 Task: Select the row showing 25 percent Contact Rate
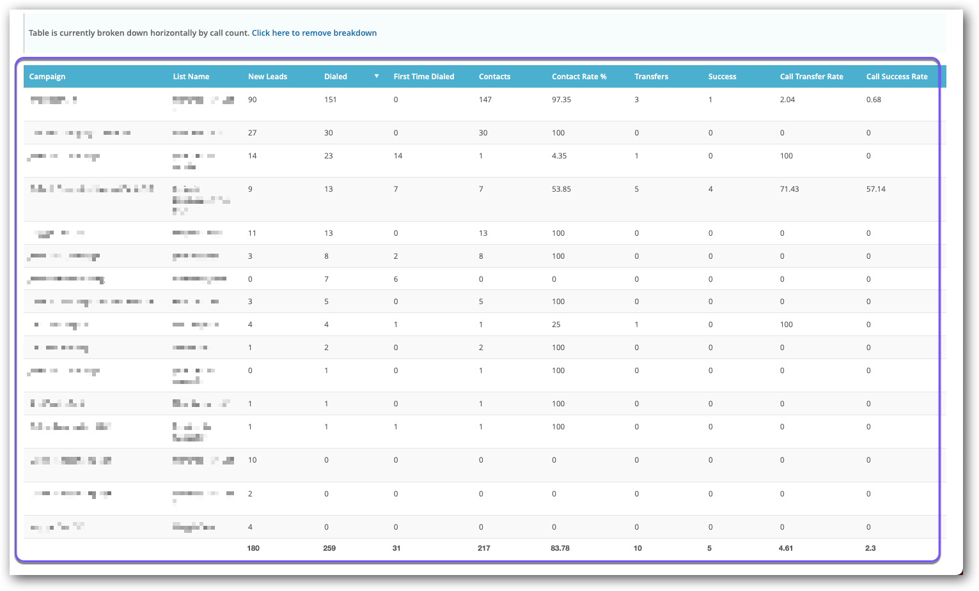448,324
